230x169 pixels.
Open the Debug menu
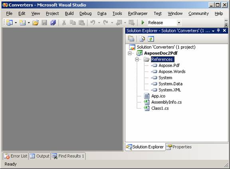click(85, 14)
